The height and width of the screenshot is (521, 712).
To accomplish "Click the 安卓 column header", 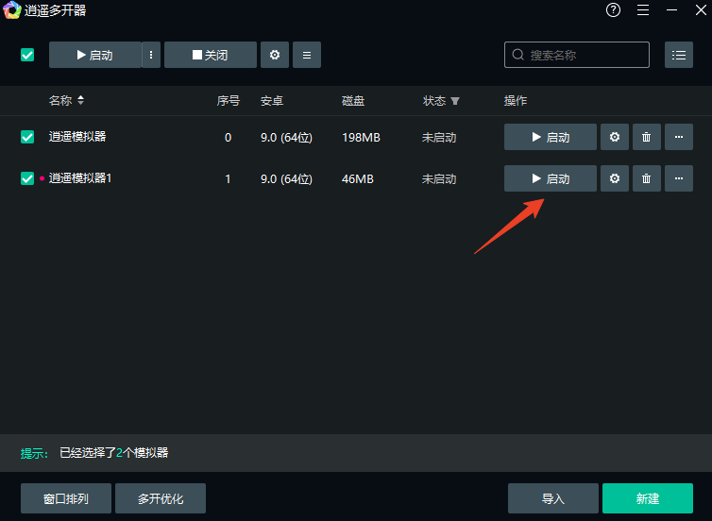I will click(x=272, y=100).
